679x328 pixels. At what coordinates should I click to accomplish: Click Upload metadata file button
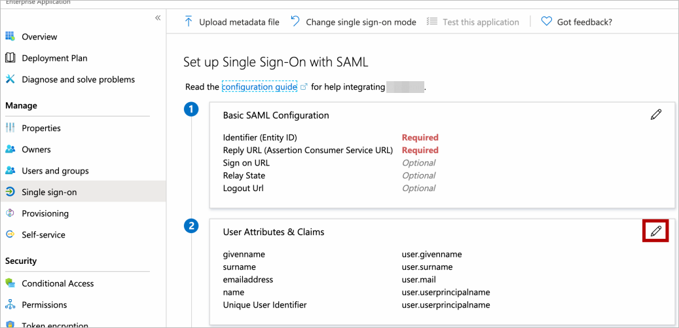pyautogui.click(x=232, y=22)
